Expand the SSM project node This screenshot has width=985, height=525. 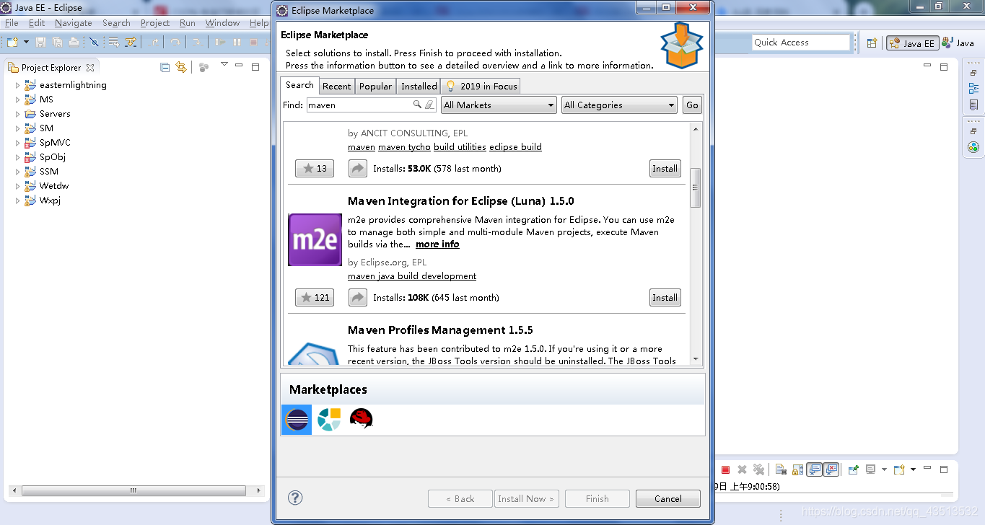tap(17, 172)
